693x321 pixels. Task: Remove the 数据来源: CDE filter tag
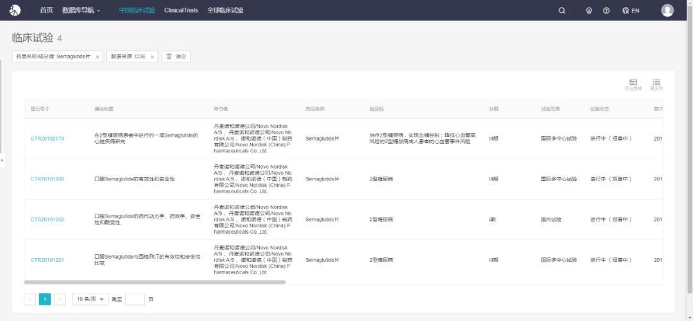[152, 56]
